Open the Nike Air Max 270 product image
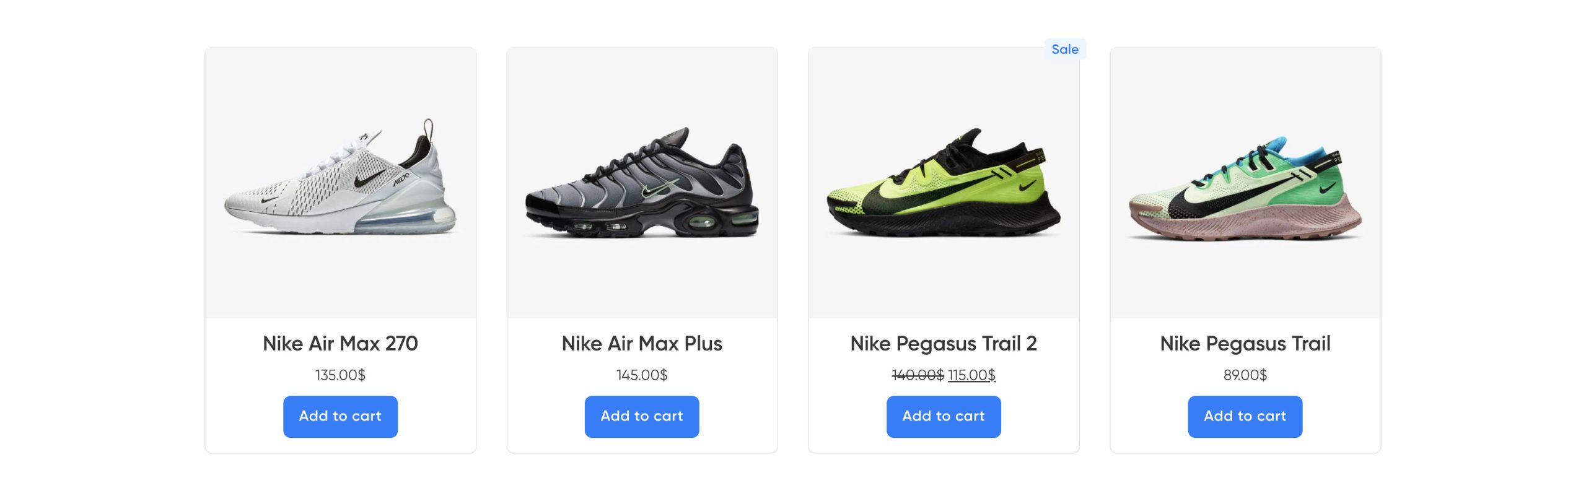The image size is (1586, 488). click(x=340, y=183)
